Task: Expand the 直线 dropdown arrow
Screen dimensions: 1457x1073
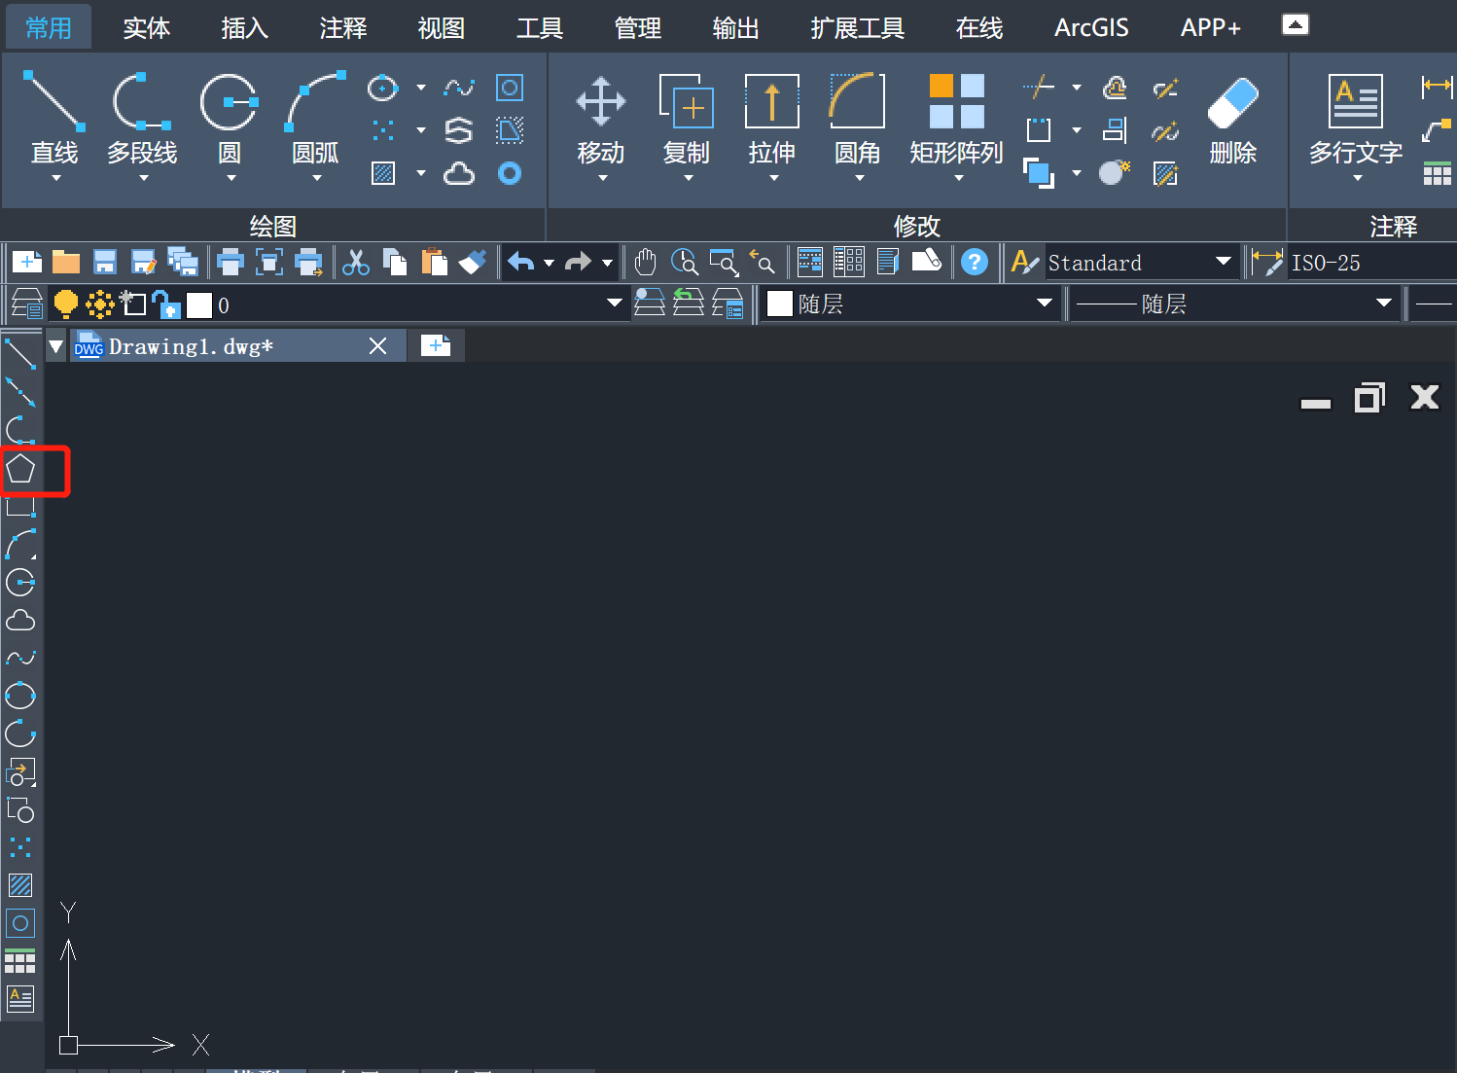Action: (55, 178)
